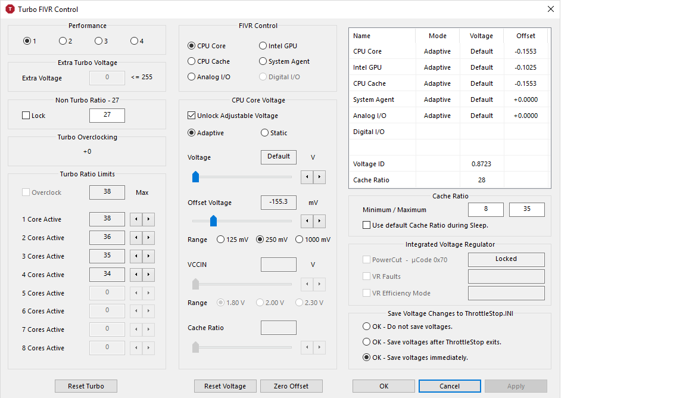Choose Static voltage mode
Screen dimensions: 686x398
274,133
